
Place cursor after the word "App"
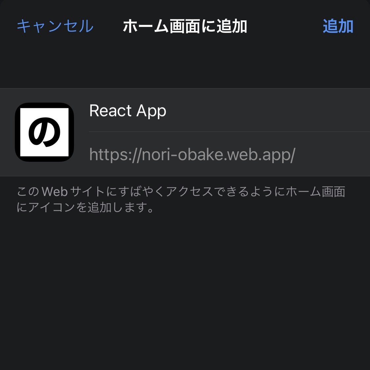click(167, 111)
